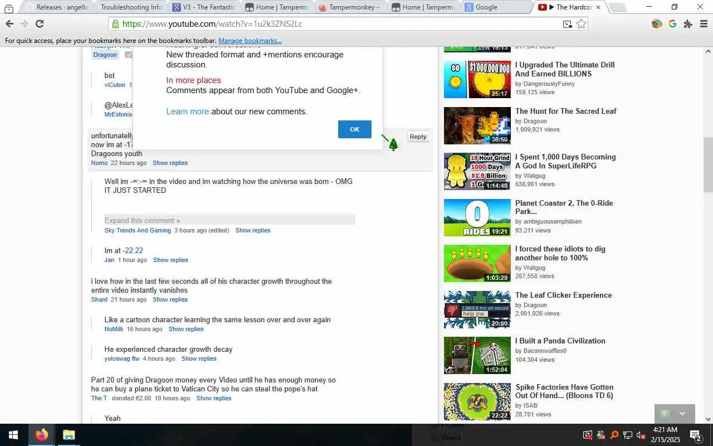Close the YouTube 'The Hardcor' tab

point(598,7)
